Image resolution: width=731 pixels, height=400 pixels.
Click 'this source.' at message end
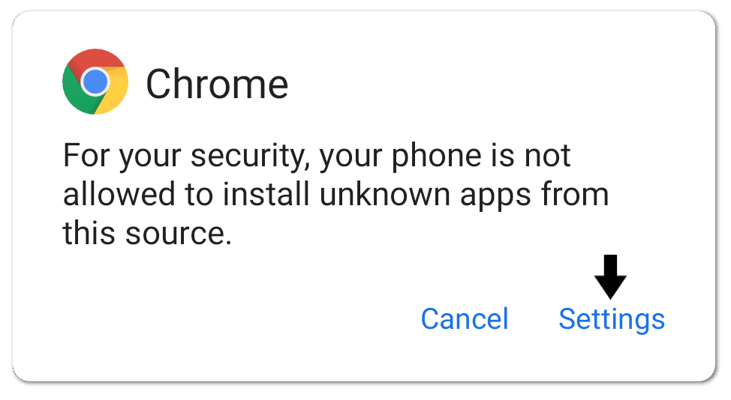click(147, 233)
